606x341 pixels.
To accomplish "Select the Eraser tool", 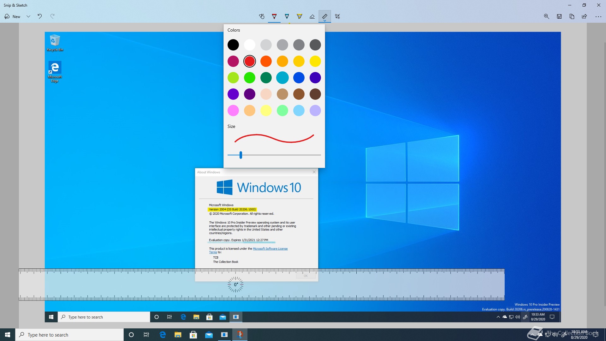I will coord(312,16).
